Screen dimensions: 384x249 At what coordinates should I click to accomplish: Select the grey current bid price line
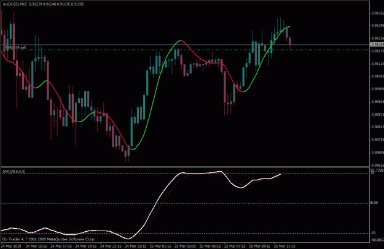[185, 45]
